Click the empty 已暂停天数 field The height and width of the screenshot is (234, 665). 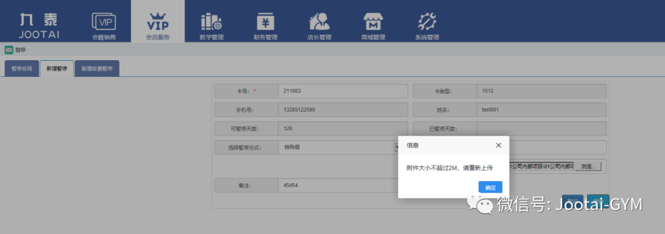pyautogui.click(x=541, y=128)
